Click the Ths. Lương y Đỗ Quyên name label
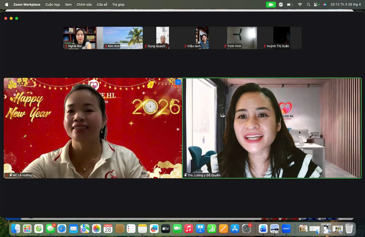 [204, 175]
